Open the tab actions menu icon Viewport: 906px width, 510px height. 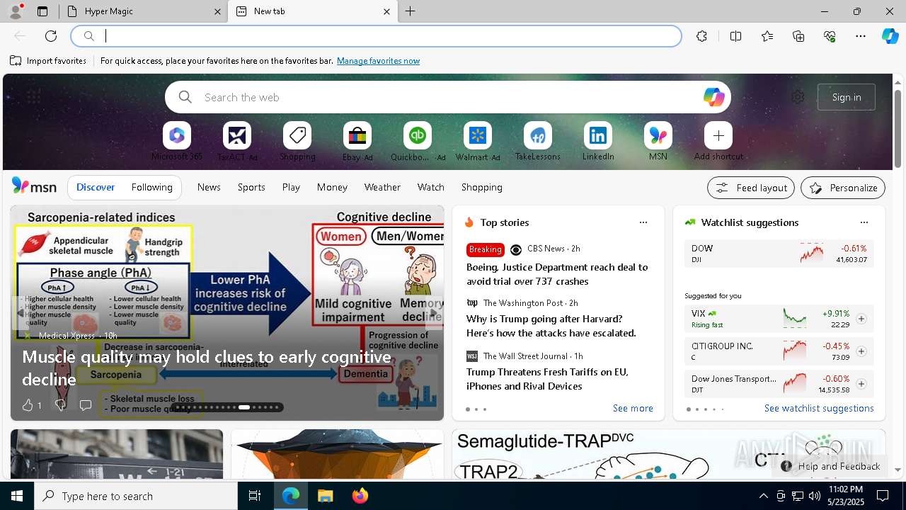coord(42,11)
